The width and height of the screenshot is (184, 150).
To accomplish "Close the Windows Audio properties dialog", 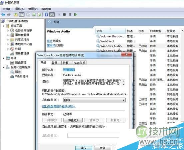I will click(x=127, y=54).
